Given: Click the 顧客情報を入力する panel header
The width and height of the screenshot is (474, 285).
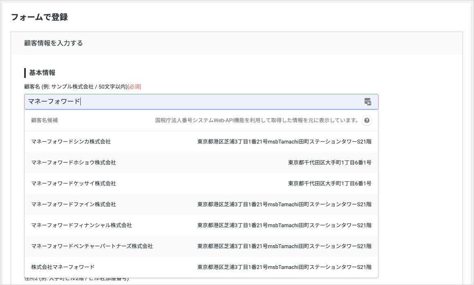Looking at the screenshot, I should pyautogui.click(x=237, y=43).
